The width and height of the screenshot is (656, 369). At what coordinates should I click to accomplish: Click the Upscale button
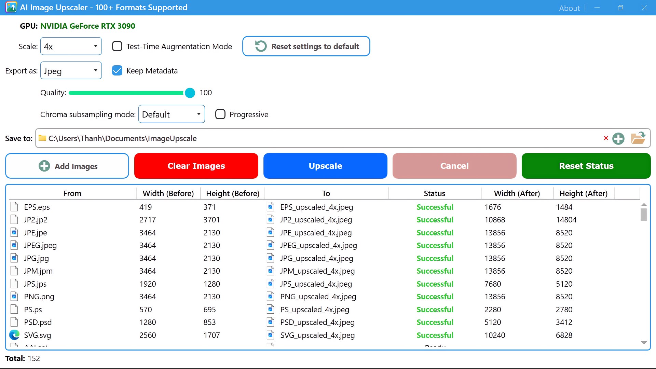(x=325, y=166)
